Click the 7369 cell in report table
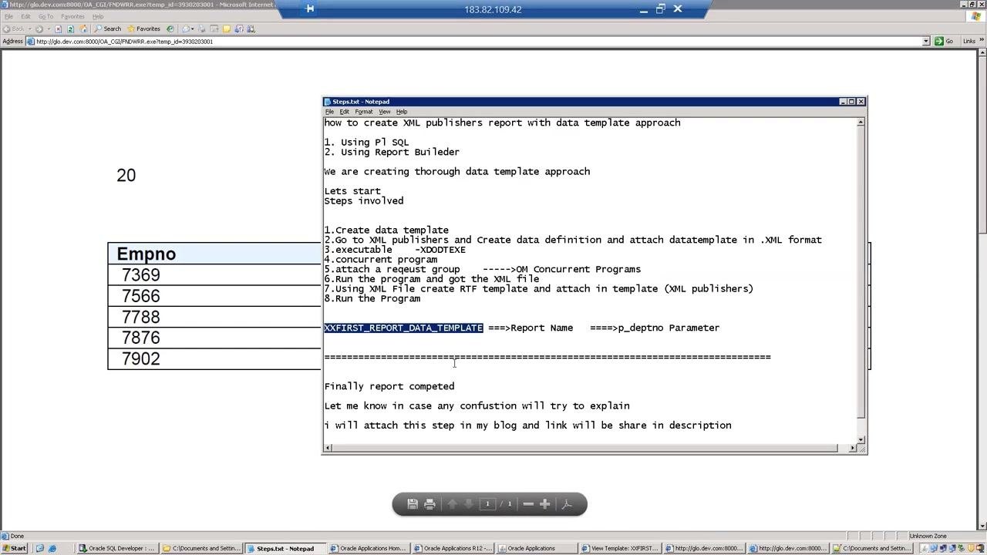This screenshot has height=555, width=987. [141, 275]
